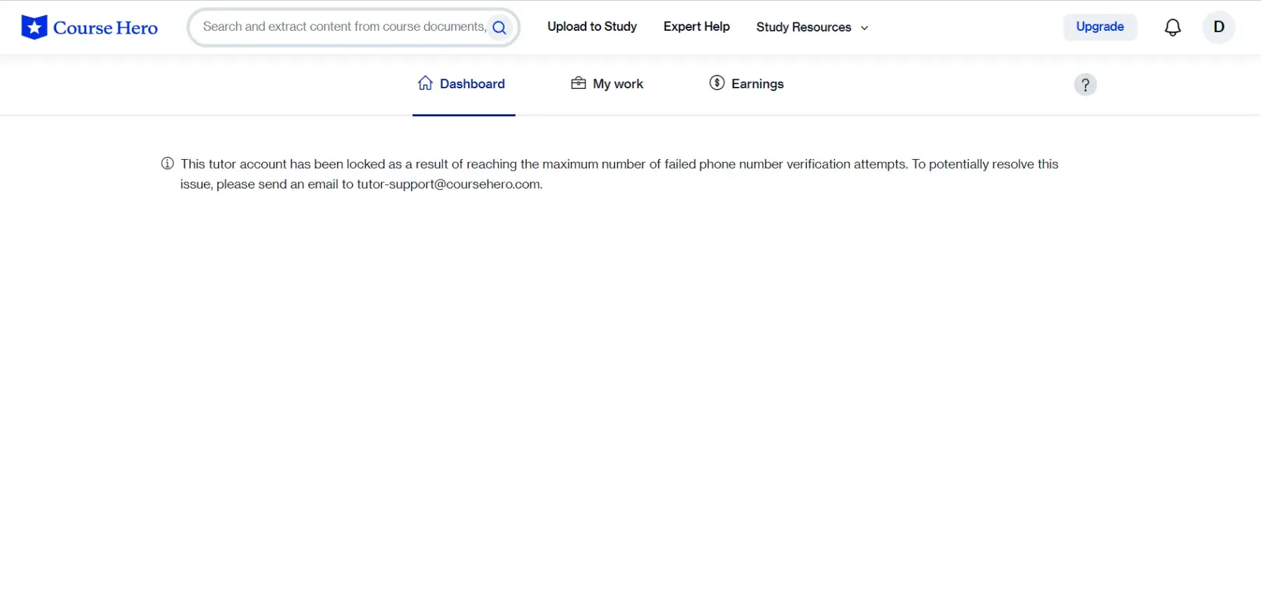
Task: Open help via the question mark icon
Action: (x=1084, y=85)
